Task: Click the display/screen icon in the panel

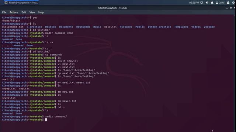Action: pos(202,3)
